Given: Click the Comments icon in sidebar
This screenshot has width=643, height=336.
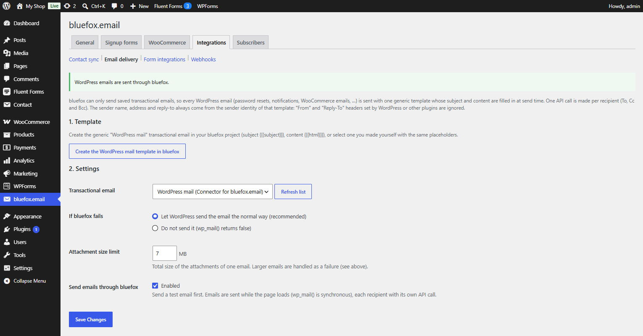Looking at the screenshot, I should [x=7, y=79].
